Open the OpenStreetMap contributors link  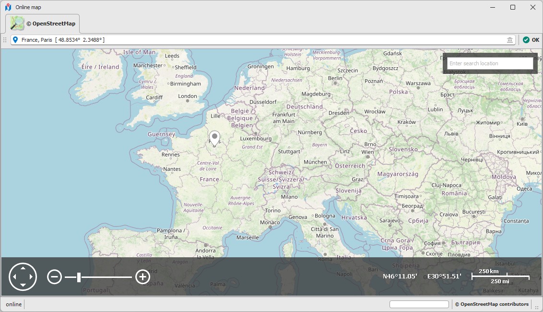pos(492,304)
